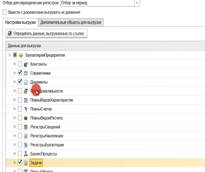
Task: Check the БизнесПроцессы checkbox
Action: point(20,154)
